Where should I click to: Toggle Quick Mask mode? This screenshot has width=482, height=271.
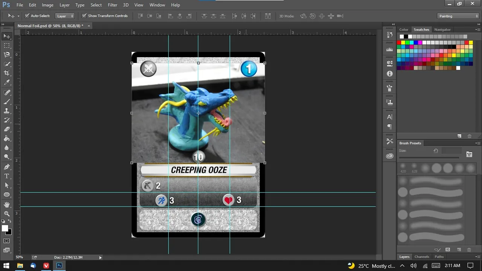(7, 241)
